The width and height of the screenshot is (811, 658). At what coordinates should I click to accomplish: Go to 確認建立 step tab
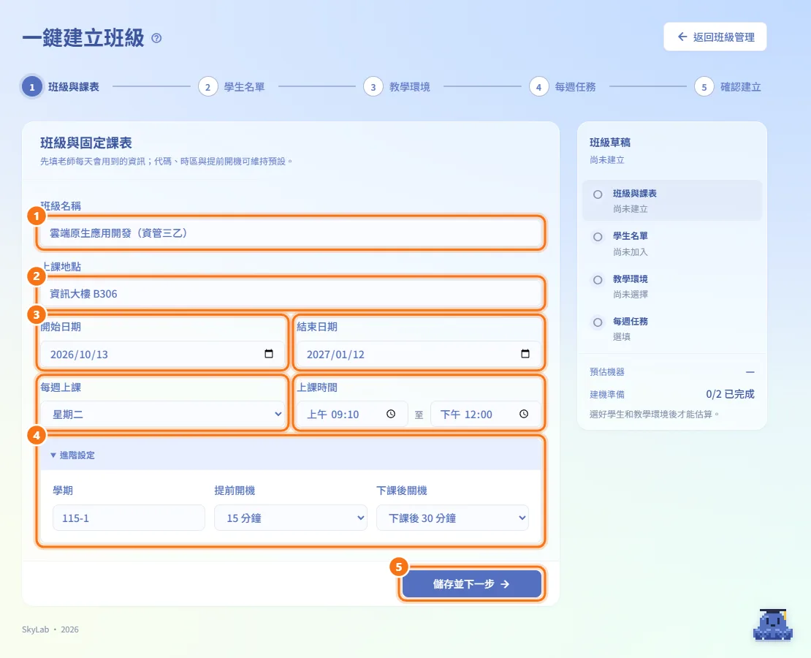pyautogui.click(x=728, y=87)
